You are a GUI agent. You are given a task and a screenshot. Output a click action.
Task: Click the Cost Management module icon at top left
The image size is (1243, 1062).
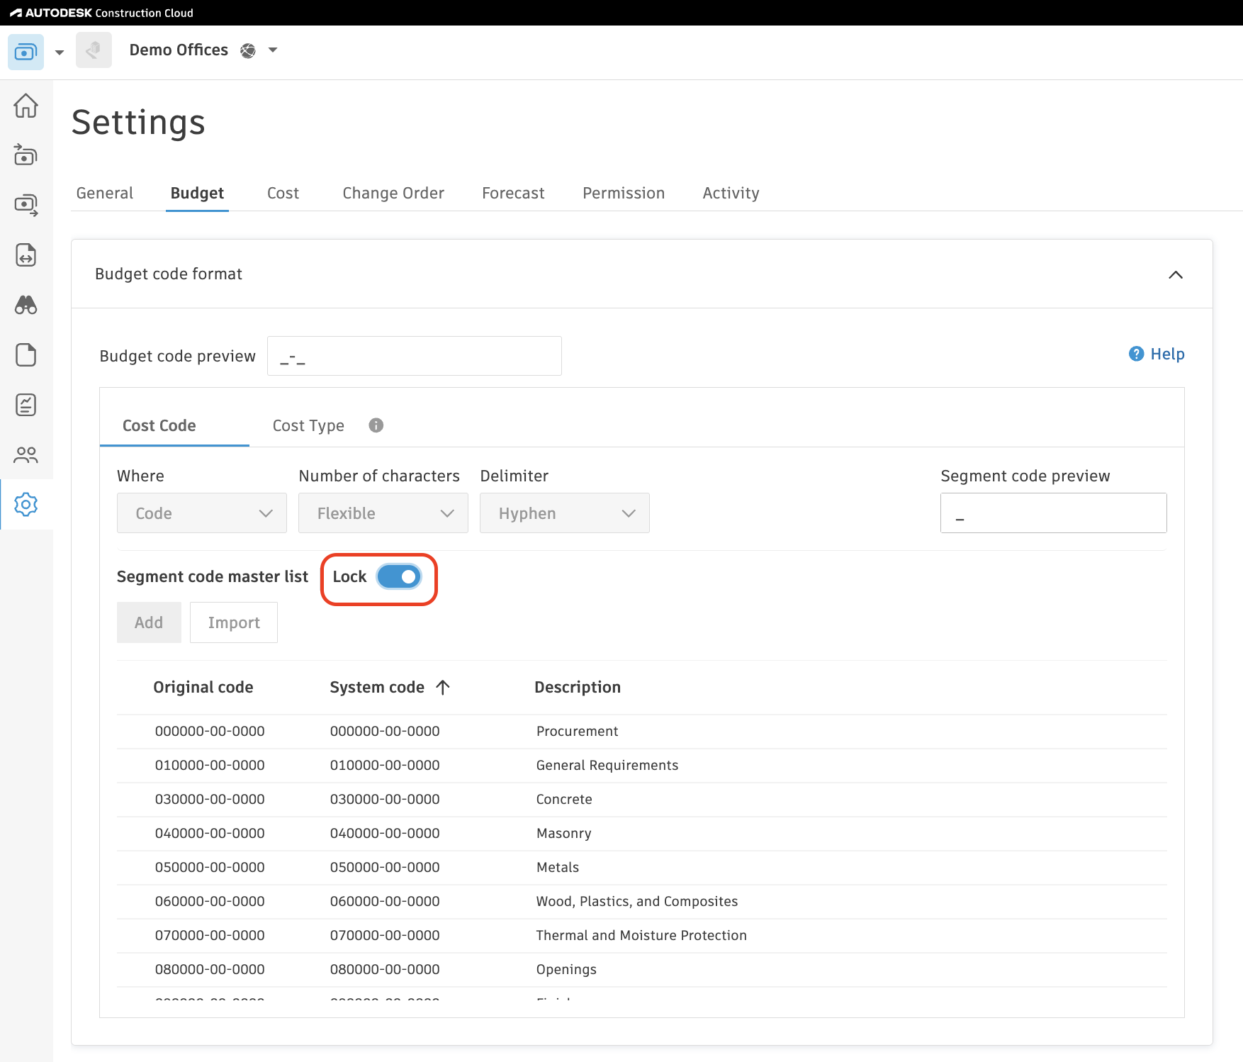coord(26,52)
